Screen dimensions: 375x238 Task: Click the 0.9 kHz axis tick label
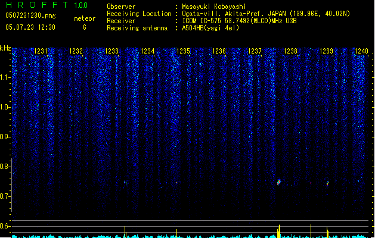(5, 137)
